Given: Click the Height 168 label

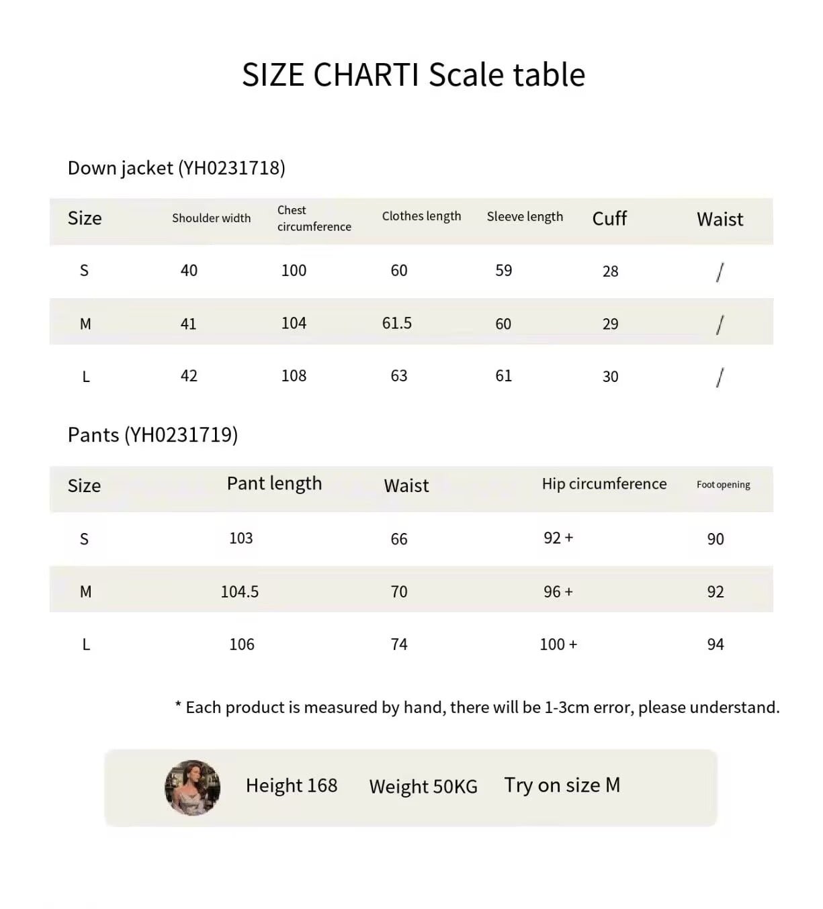Looking at the screenshot, I should 292,785.
